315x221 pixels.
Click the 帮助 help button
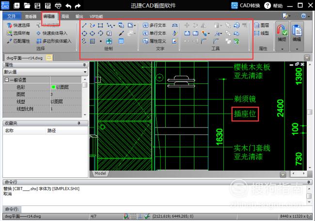tap(273, 6)
